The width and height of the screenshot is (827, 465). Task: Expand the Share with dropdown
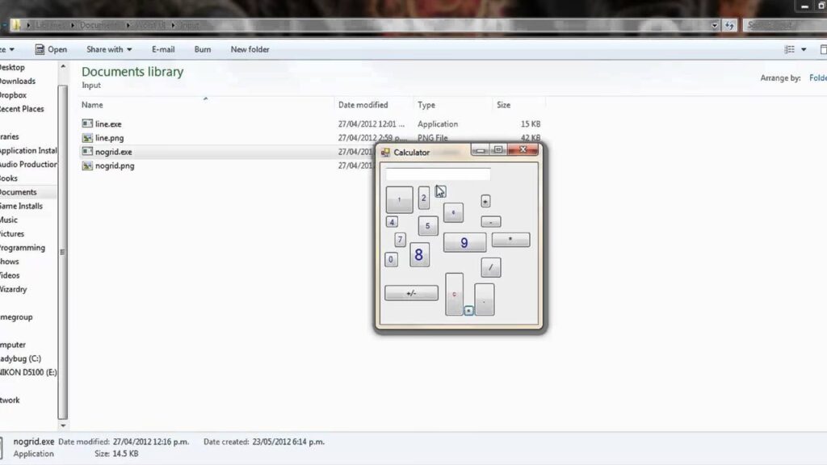[x=109, y=49]
